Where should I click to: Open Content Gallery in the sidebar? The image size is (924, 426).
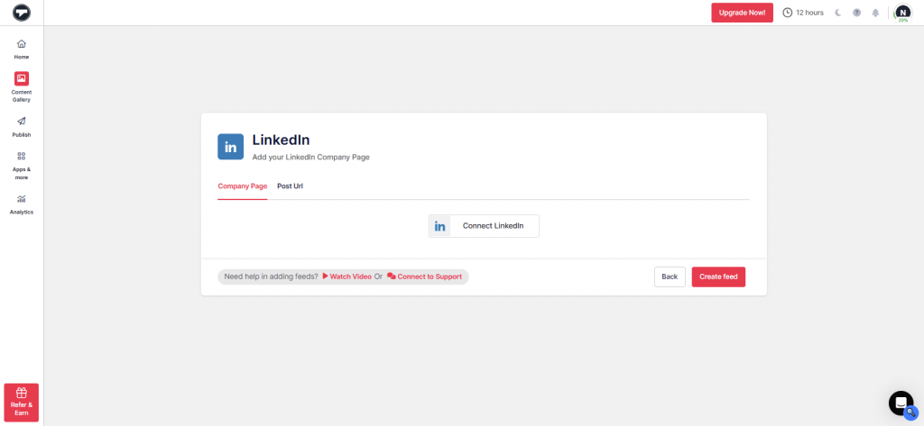click(22, 87)
